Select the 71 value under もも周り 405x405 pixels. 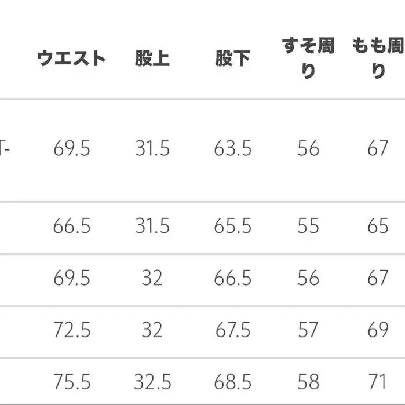pyautogui.click(x=377, y=382)
